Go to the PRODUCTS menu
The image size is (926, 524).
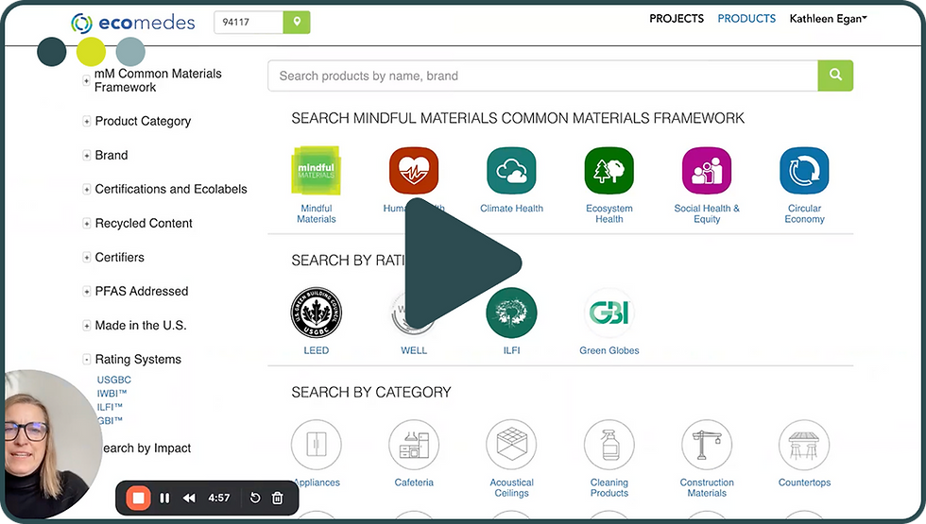tap(746, 19)
